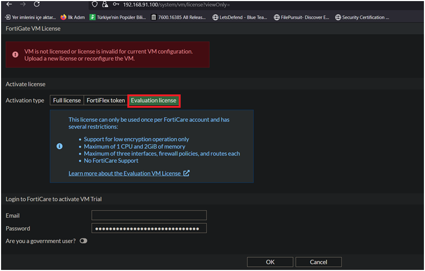Open 'FilePursuit- Discover E...' bookmark
Screen dimensions: 425x271
click(x=301, y=17)
